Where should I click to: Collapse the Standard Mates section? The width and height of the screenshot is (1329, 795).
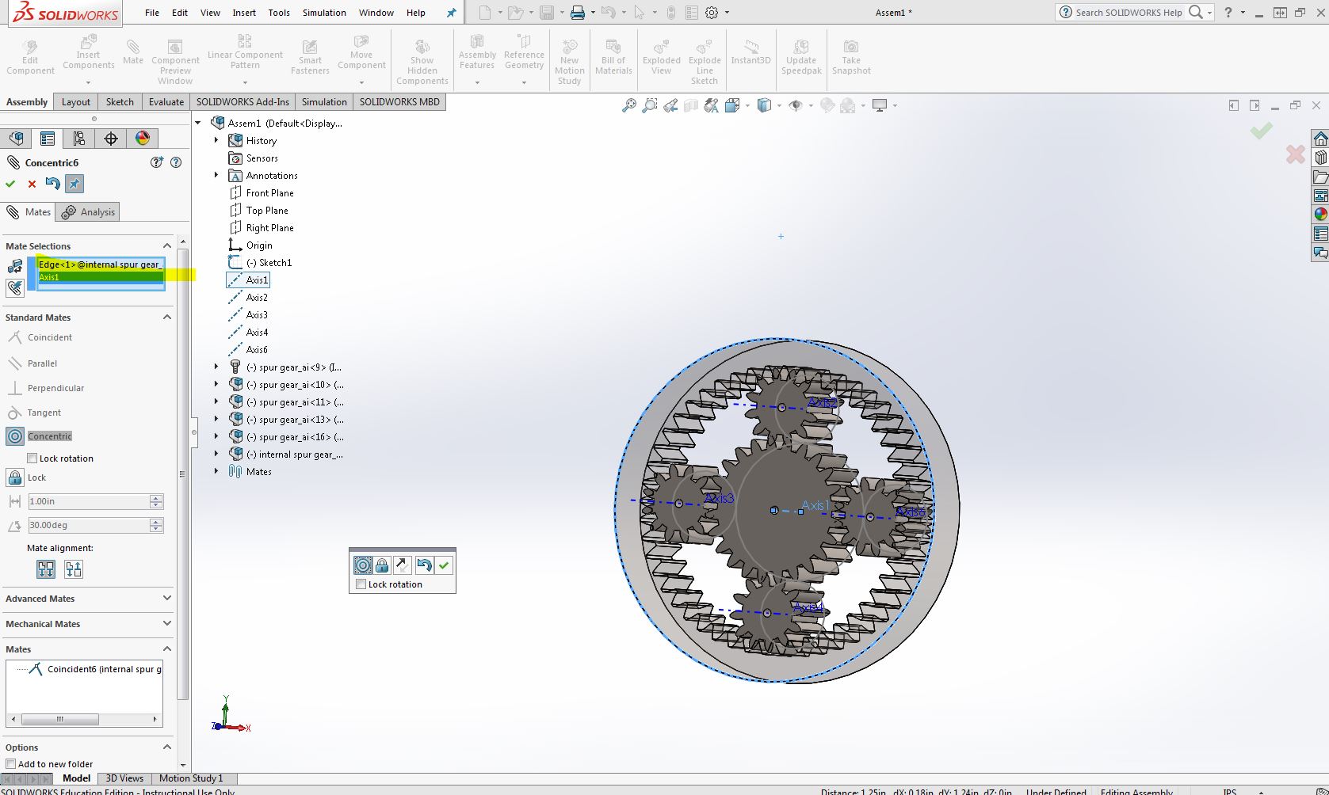[167, 318]
